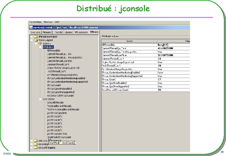Click the SynchronizerUsageSupported name cell in table
The image size is (226, 156).
click(x=130, y=69)
